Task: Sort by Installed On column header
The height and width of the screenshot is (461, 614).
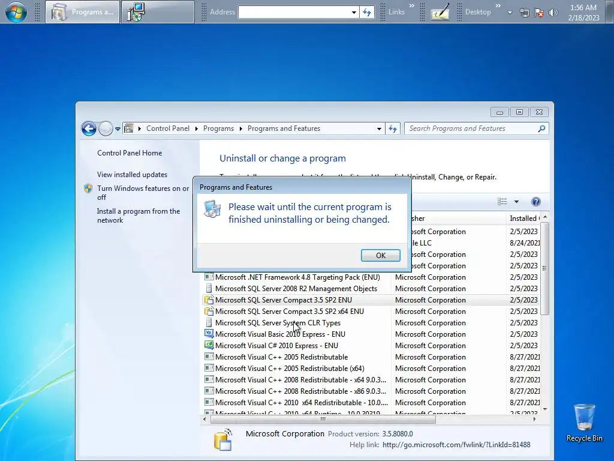Action: click(x=523, y=218)
